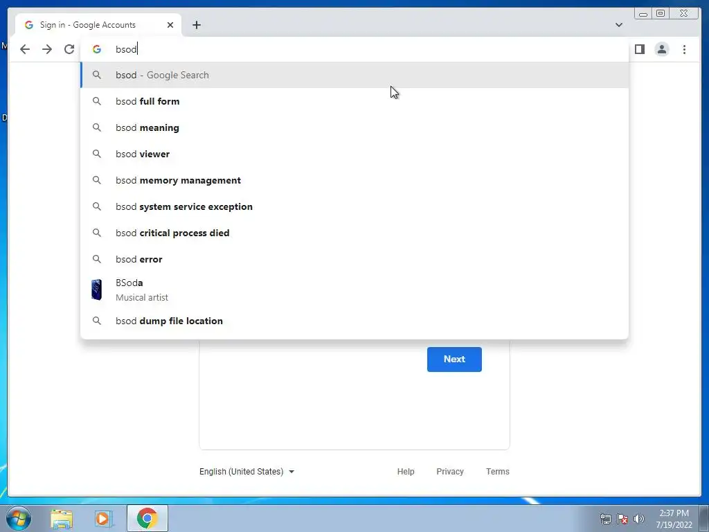Click the BSoda artist thumbnail image

[96, 290]
